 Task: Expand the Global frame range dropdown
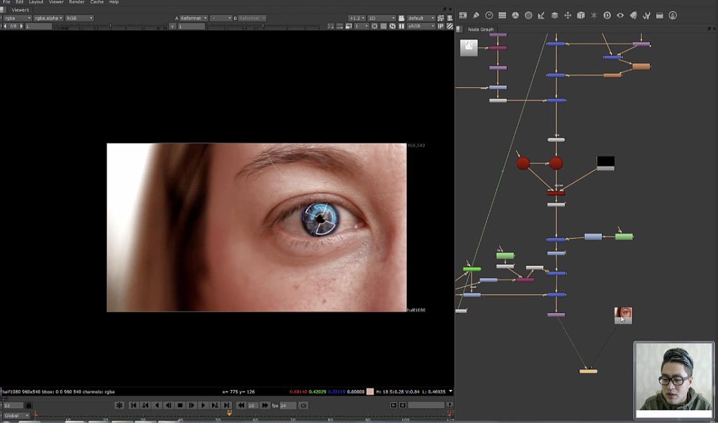click(x=16, y=415)
